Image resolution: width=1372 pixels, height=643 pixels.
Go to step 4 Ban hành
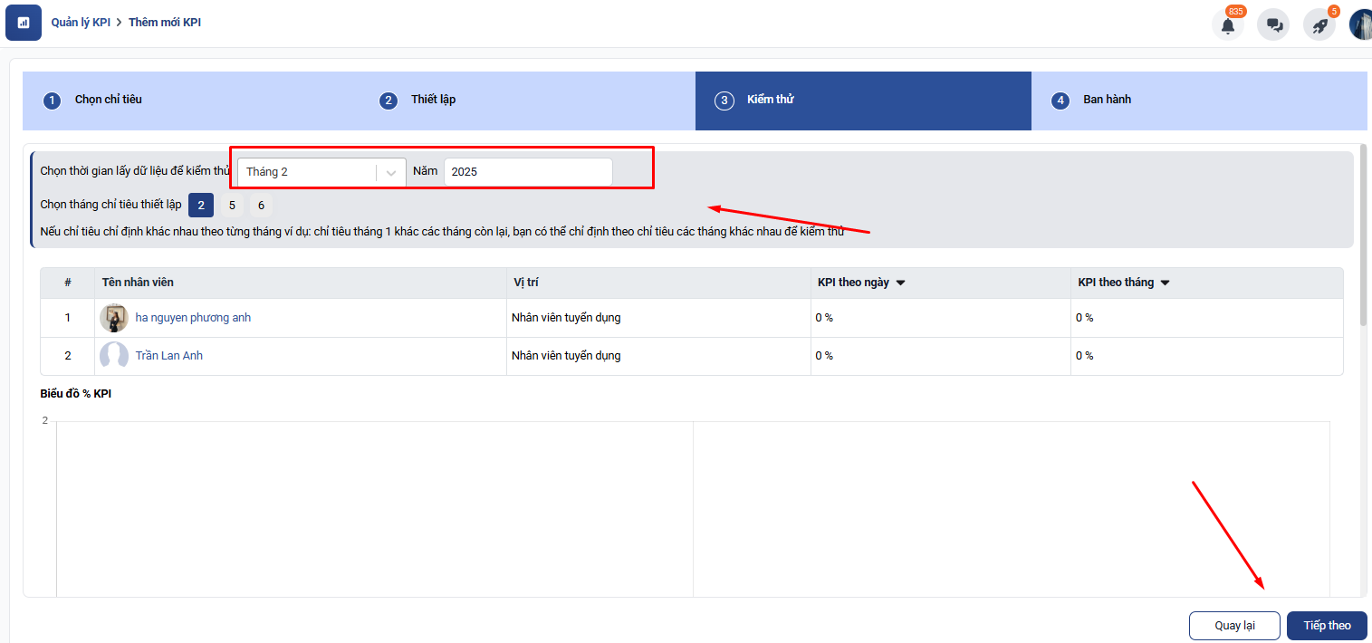1107,100
